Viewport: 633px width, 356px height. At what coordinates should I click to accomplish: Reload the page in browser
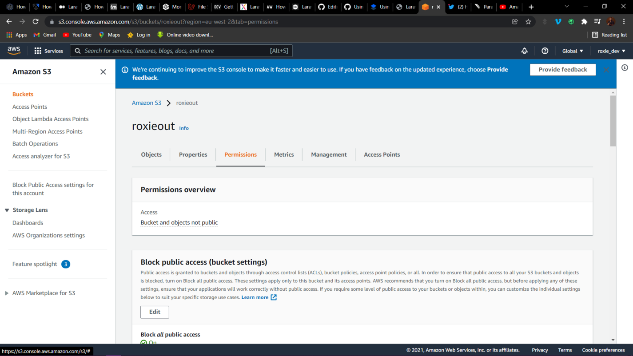point(36,22)
